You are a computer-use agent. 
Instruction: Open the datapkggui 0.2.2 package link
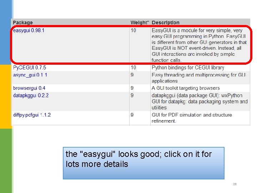click(x=31, y=95)
